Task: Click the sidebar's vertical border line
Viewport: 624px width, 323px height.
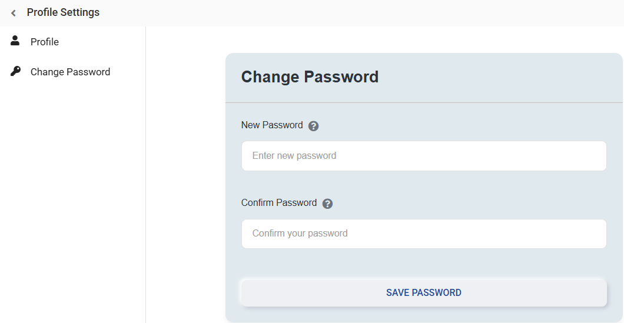Action: point(145,175)
